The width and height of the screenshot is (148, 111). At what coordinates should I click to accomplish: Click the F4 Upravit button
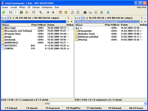tap(32, 108)
